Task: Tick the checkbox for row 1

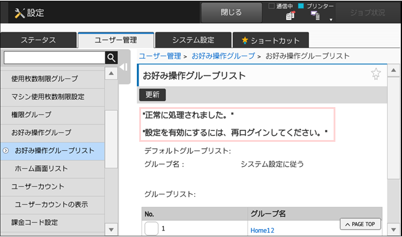Action: [x=151, y=228]
